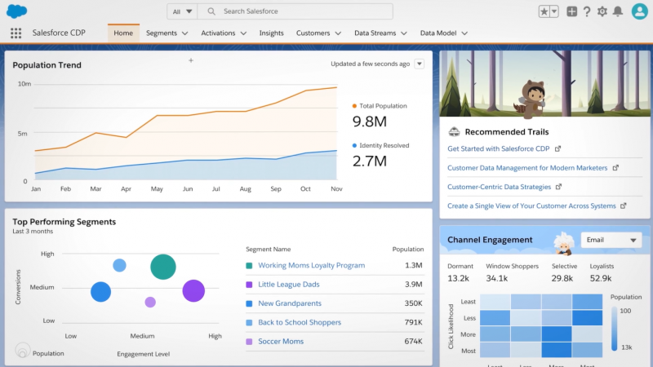
Task: Expand the favorites list arrow
Action: click(x=554, y=11)
